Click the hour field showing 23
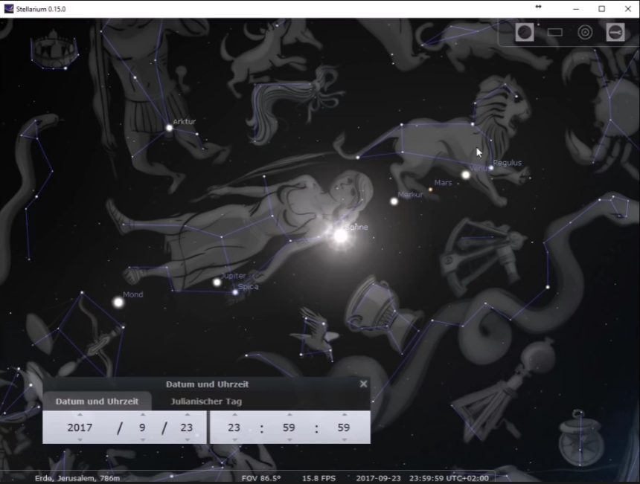The image size is (640, 484). (234, 427)
